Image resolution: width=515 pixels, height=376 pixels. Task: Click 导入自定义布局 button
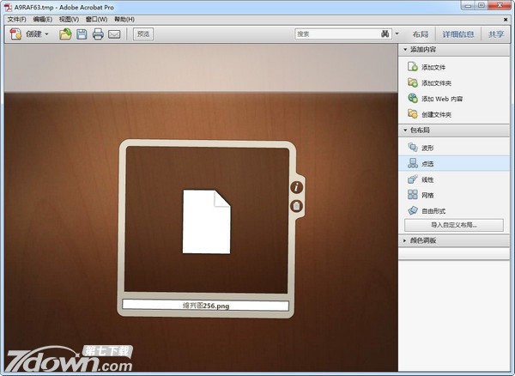(454, 225)
